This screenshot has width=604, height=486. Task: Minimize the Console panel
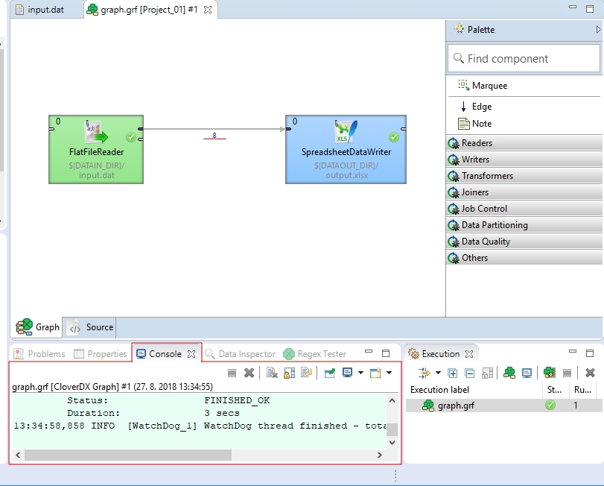(369, 352)
